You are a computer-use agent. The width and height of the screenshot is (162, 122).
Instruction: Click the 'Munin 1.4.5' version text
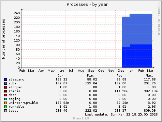[81, 118]
